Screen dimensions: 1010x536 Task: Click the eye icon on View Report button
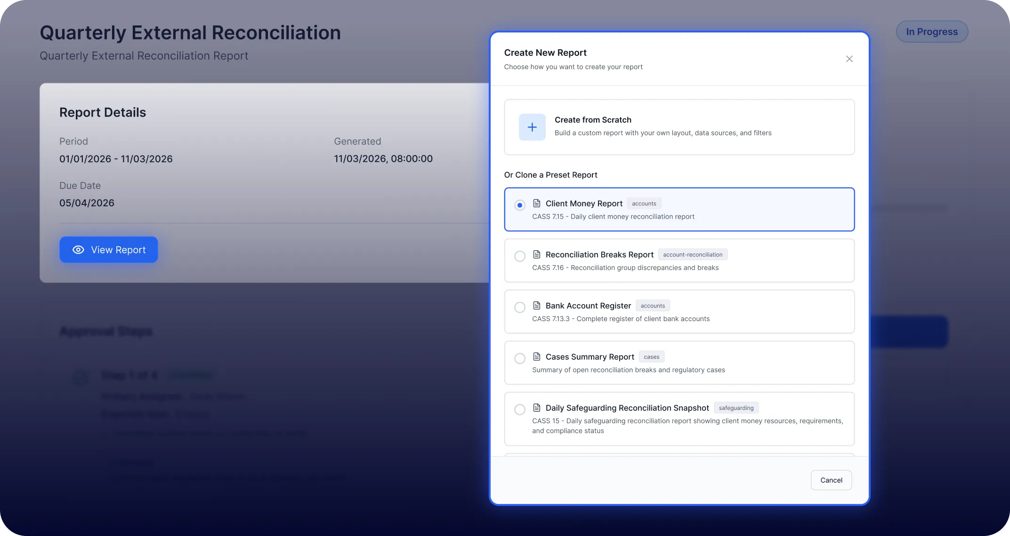click(78, 250)
